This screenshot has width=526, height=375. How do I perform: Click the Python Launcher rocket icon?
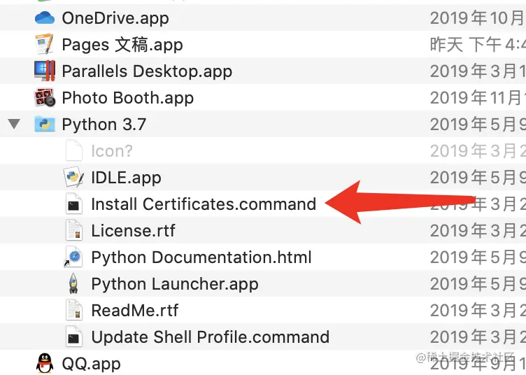[73, 283]
